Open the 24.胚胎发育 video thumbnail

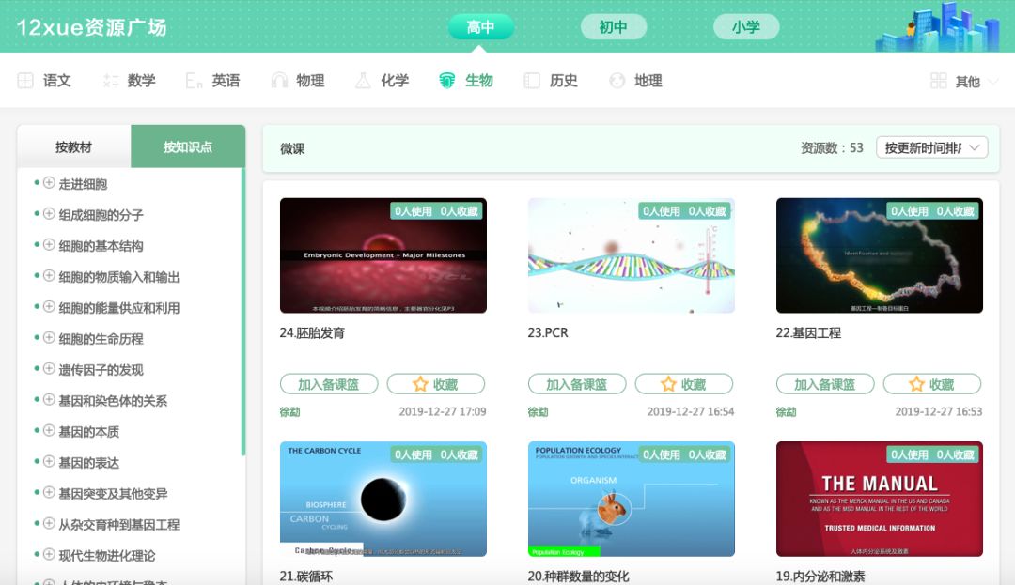click(x=383, y=255)
